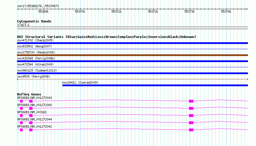Viewport: 256px width, 146px height.
Task: Click the blue gain bar under esv24411
Action: [x=155, y=85]
